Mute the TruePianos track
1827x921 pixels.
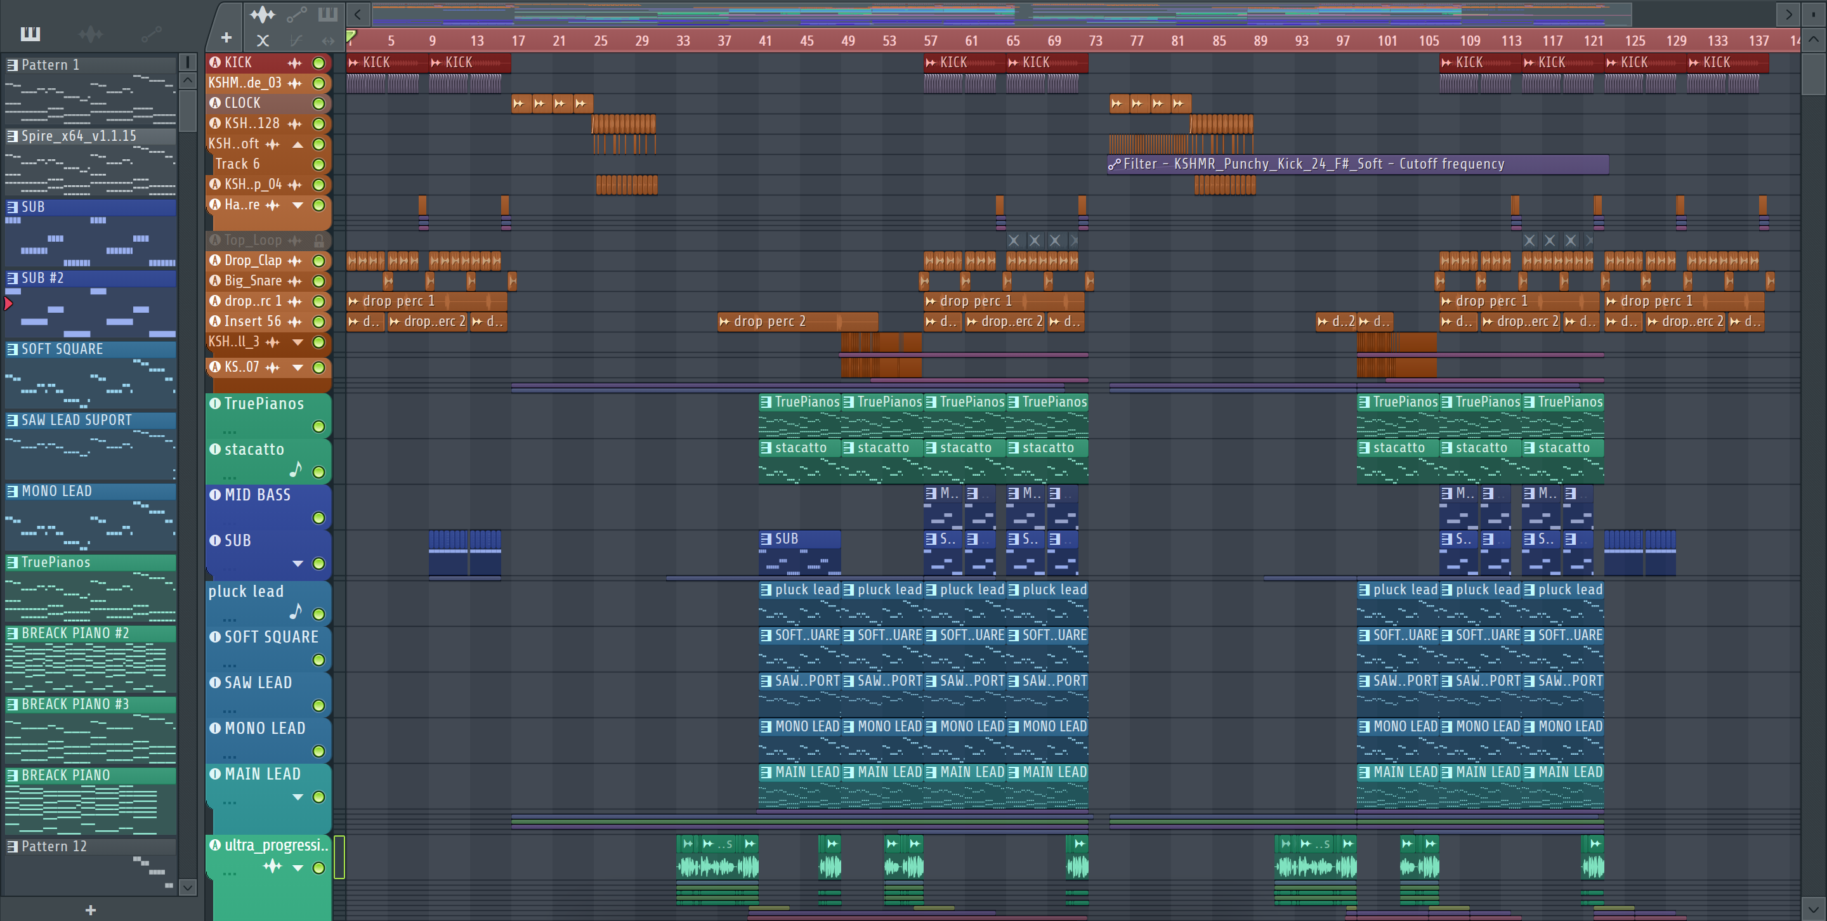(319, 426)
